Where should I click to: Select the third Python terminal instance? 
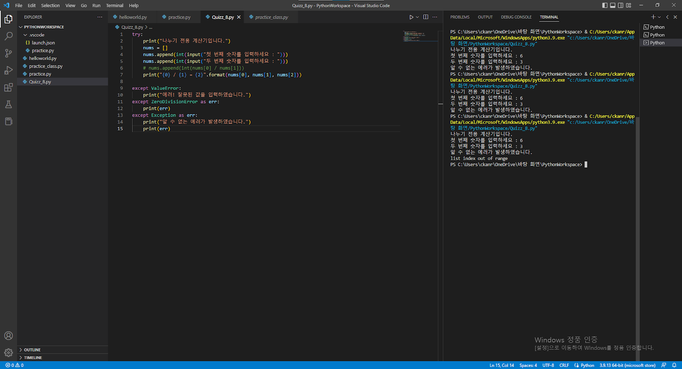pyautogui.click(x=660, y=43)
